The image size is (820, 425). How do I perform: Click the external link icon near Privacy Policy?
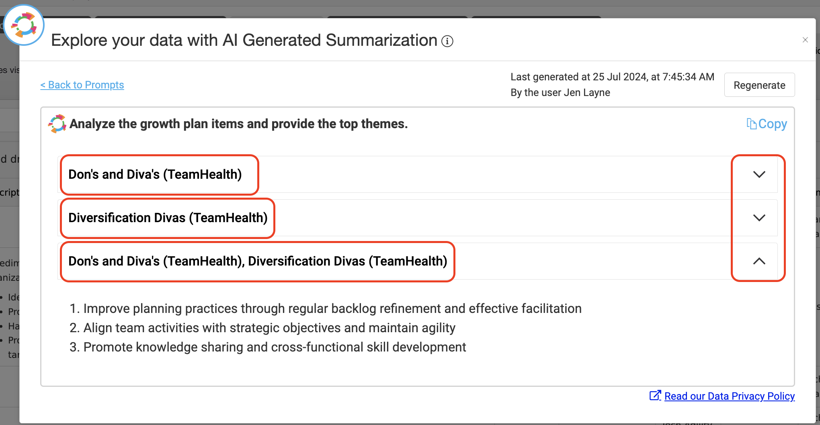[655, 396]
